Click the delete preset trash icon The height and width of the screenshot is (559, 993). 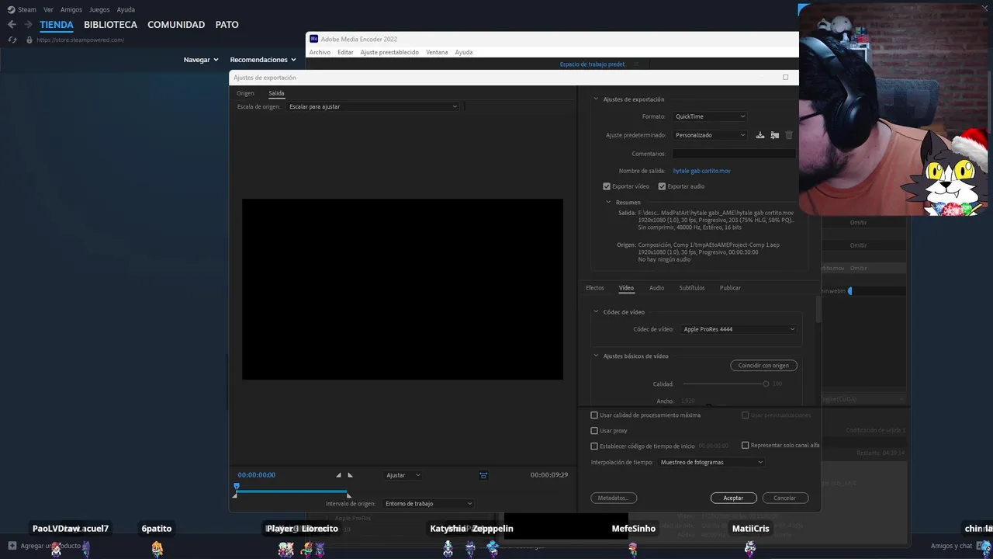coord(789,135)
